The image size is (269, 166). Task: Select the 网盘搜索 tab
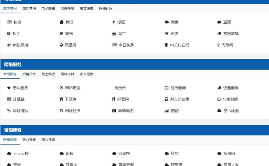coord(10,140)
